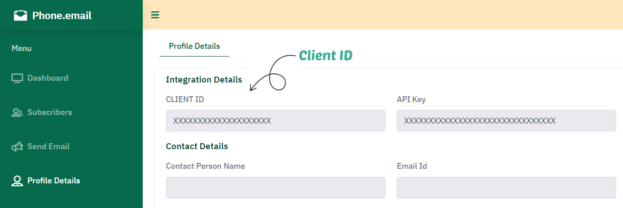The height and width of the screenshot is (208, 623).
Task: Click the Email Id input box
Action: [506, 187]
